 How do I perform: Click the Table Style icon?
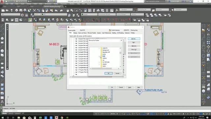click(153, 10)
